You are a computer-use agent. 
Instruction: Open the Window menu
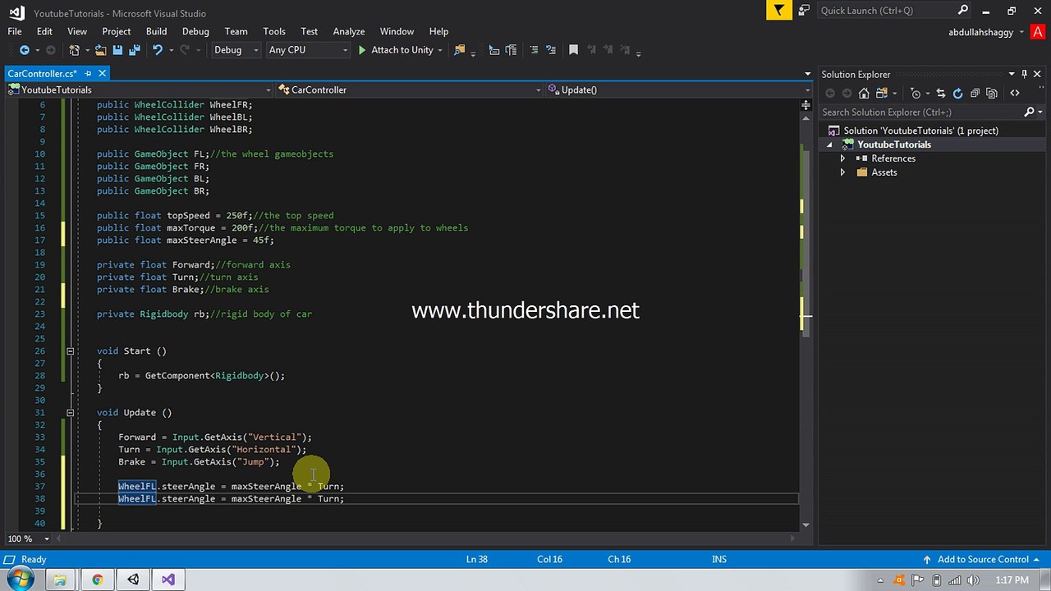click(x=397, y=31)
